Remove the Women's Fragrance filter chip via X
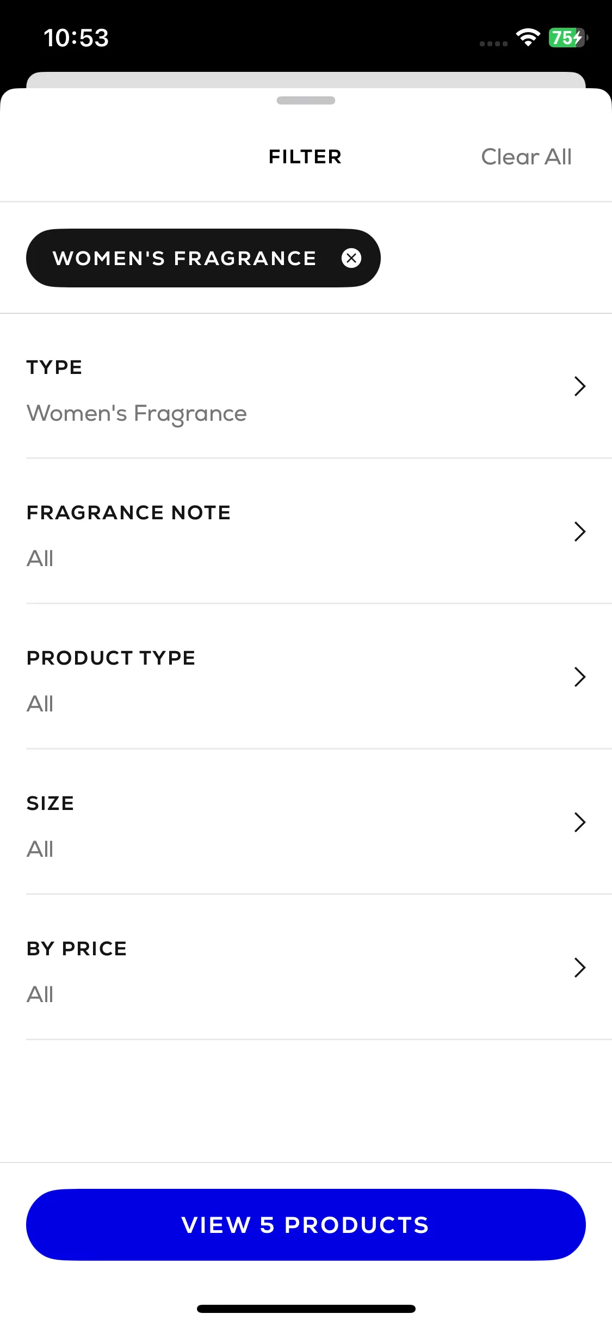The image size is (612, 1326). 351,258
